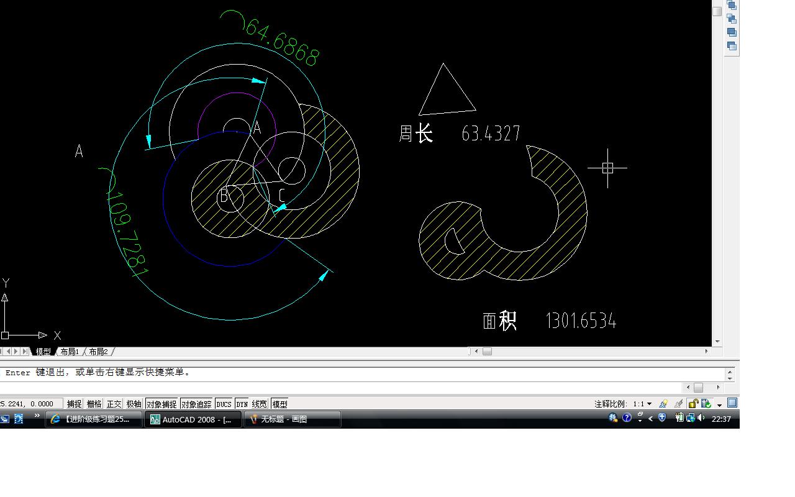Toggle annotation visibility icon in status bar

point(663,404)
